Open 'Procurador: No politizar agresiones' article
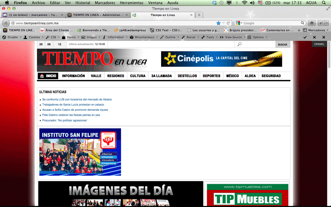 [x=65, y=120]
